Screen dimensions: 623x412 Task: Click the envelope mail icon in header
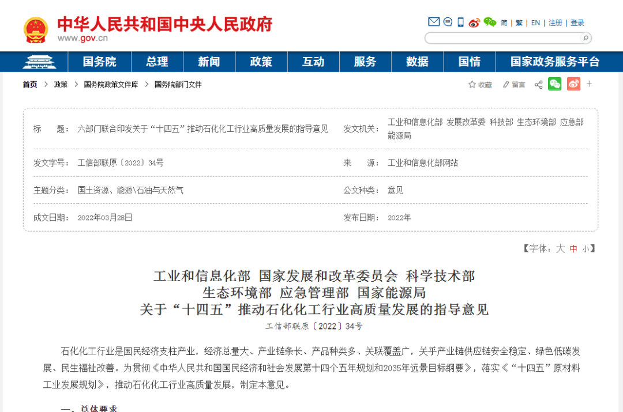pyautogui.click(x=434, y=21)
